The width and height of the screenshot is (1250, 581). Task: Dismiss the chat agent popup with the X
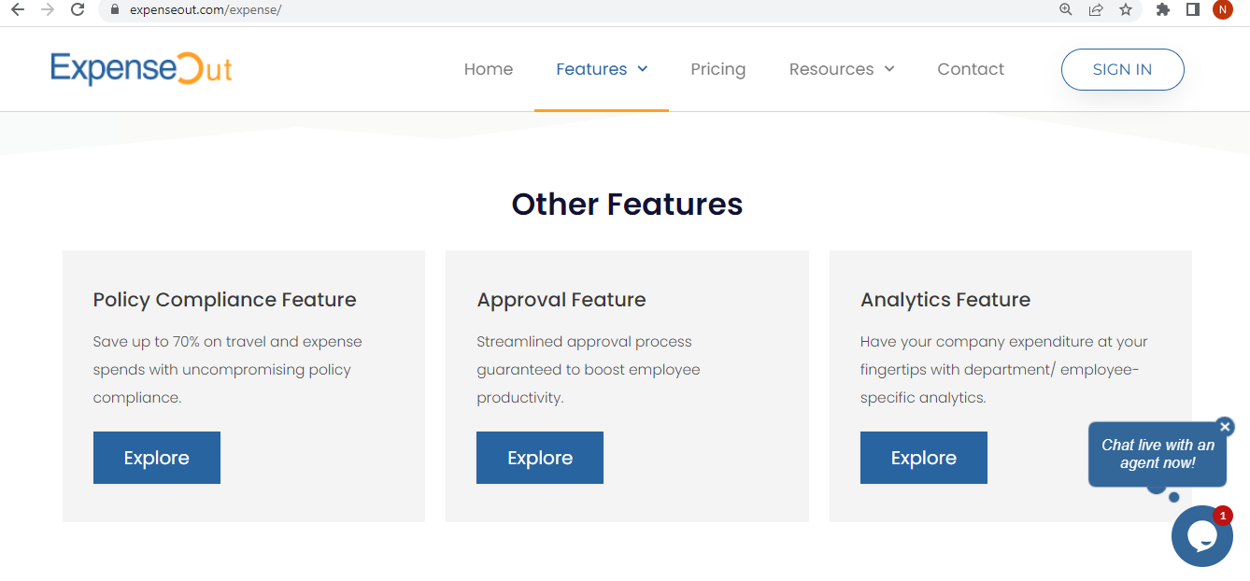(1224, 426)
